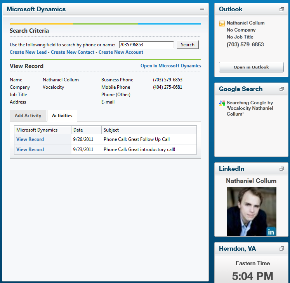Click the Outlook contact envelope icon
290x283 pixels.
coord(222,23)
